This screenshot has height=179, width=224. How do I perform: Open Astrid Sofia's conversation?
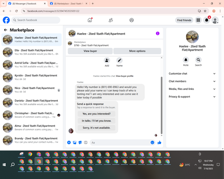pos(31,65)
